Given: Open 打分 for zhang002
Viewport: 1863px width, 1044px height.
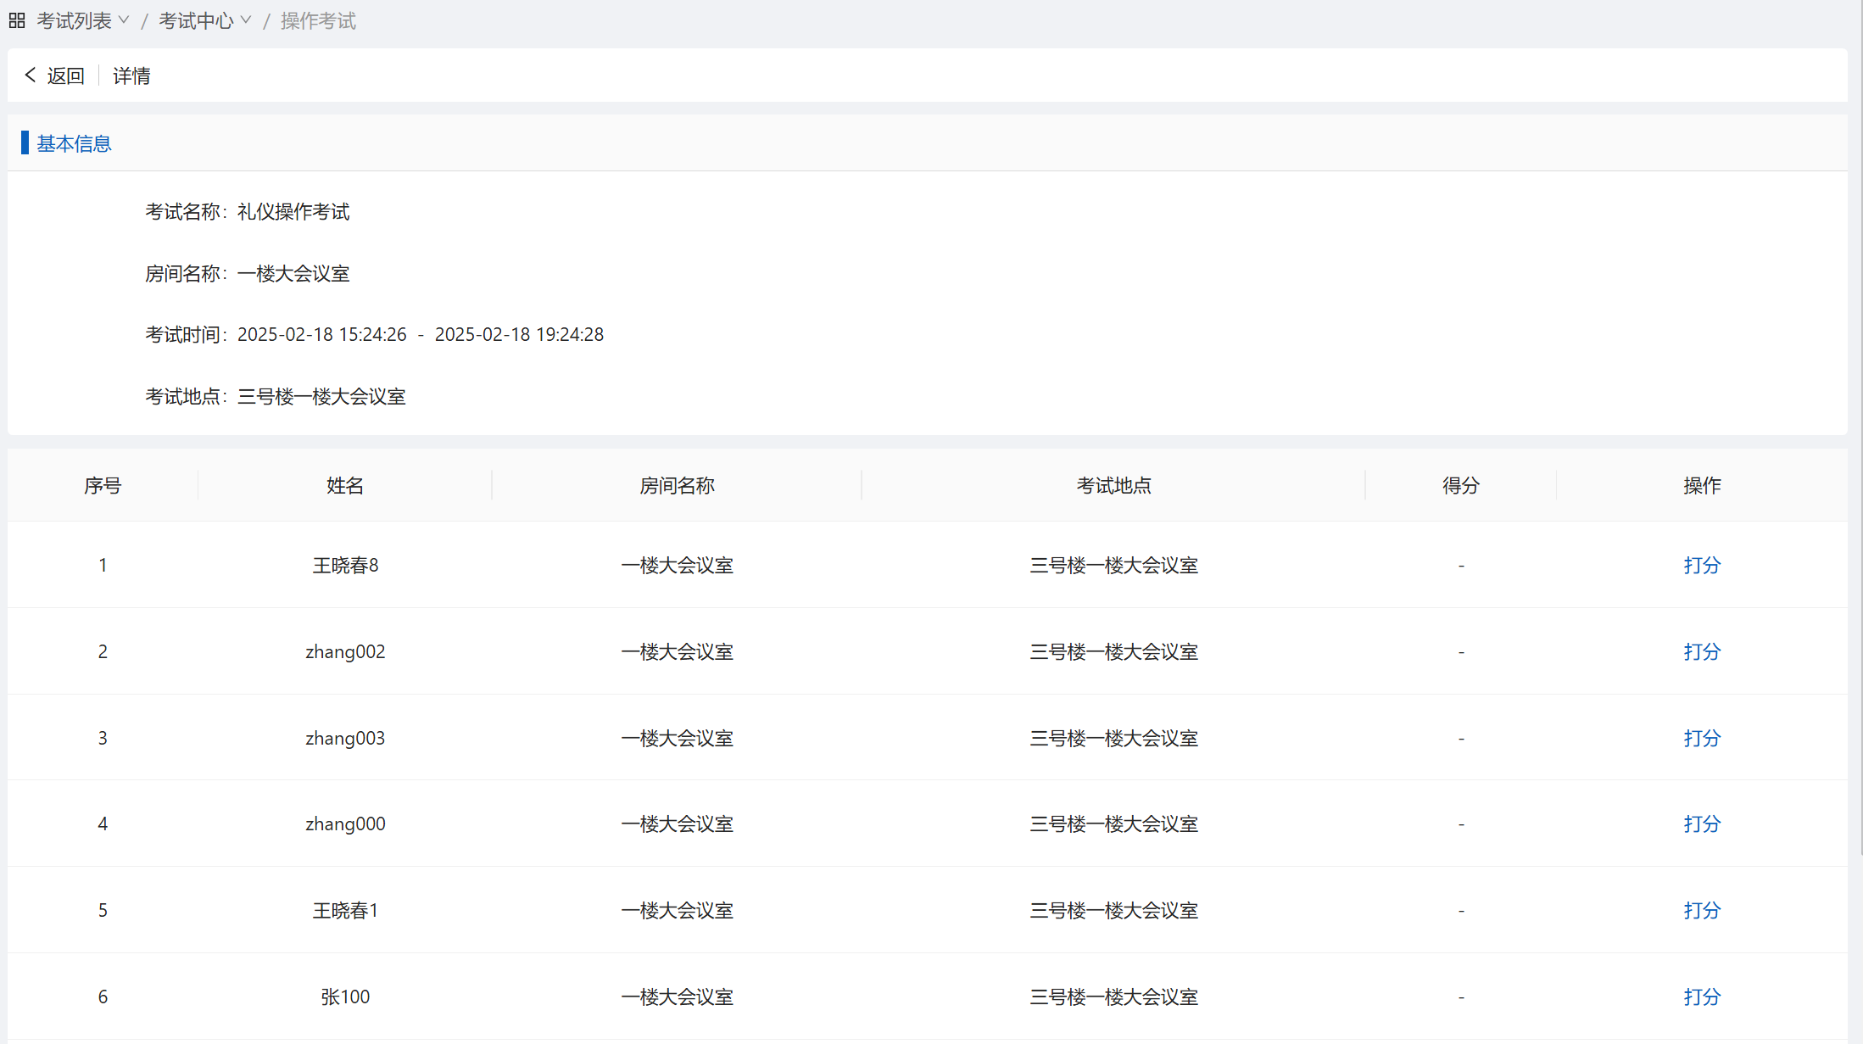Looking at the screenshot, I should (x=1701, y=651).
